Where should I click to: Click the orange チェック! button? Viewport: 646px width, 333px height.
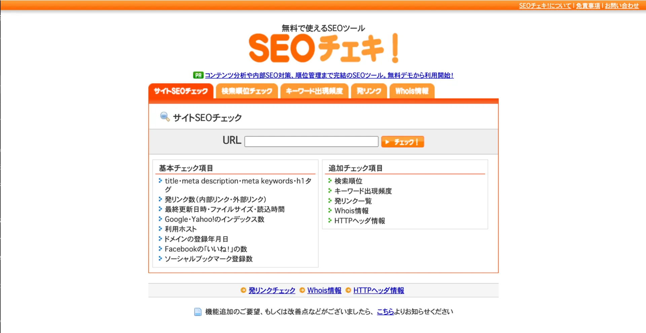pyautogui.click(x=402, y=142)
